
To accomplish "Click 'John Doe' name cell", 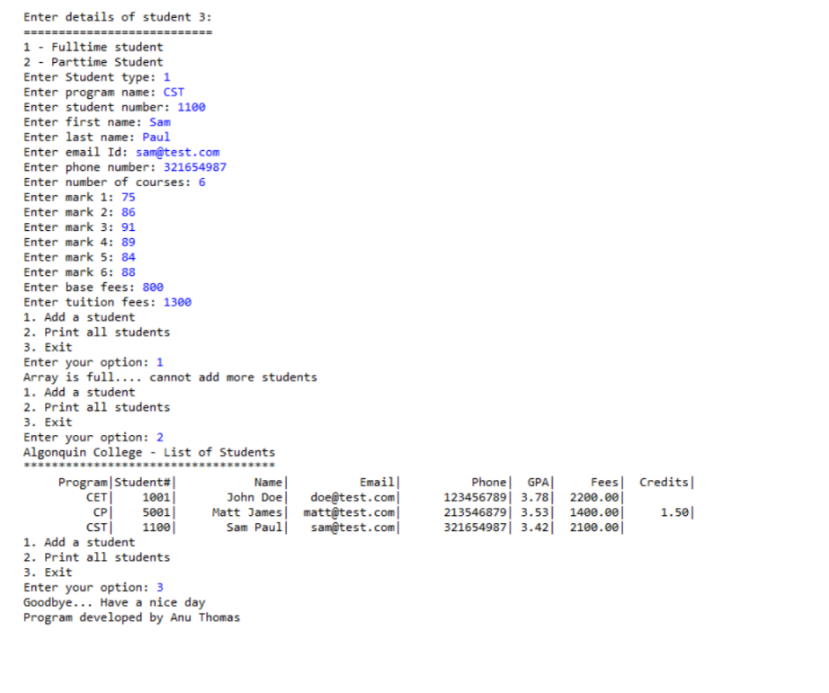I will [x=254, y=497].
